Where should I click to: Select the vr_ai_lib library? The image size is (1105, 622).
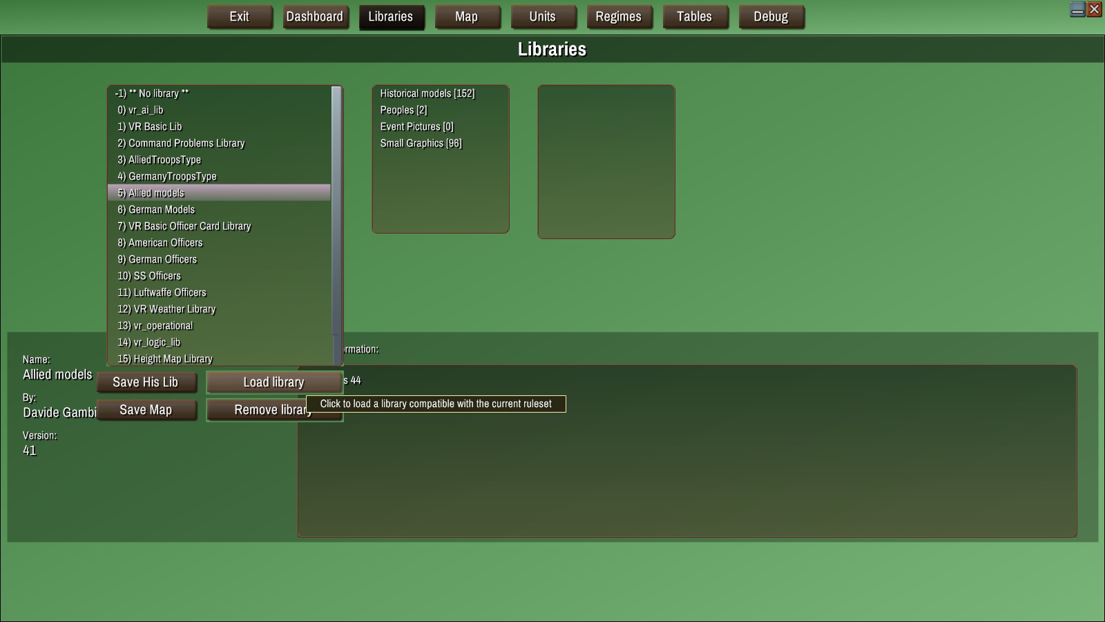[x=220, y=110]
